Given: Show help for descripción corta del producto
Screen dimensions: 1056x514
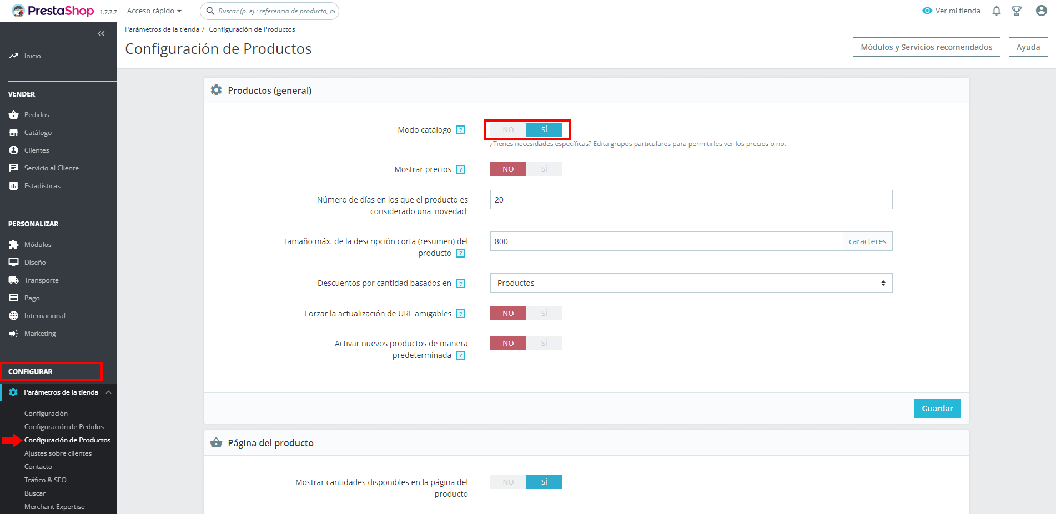Looking at the screenshot, I should click(461, 253).
